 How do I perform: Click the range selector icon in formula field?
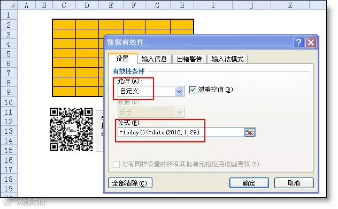249,132
